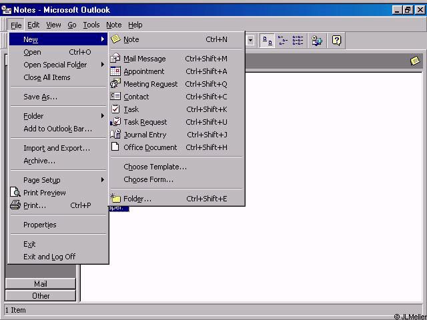Open the File menu

[16, 25]
